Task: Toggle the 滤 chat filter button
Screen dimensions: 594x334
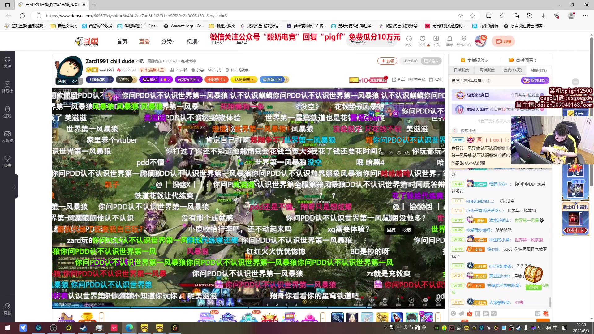Action: click(x=538, y=314)
